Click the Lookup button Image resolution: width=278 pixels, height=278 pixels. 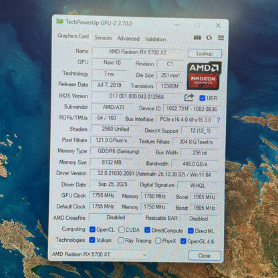204,53
